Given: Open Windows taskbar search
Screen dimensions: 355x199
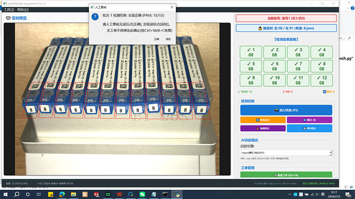Looking at the screenshot, I should (x=16, y=194).
